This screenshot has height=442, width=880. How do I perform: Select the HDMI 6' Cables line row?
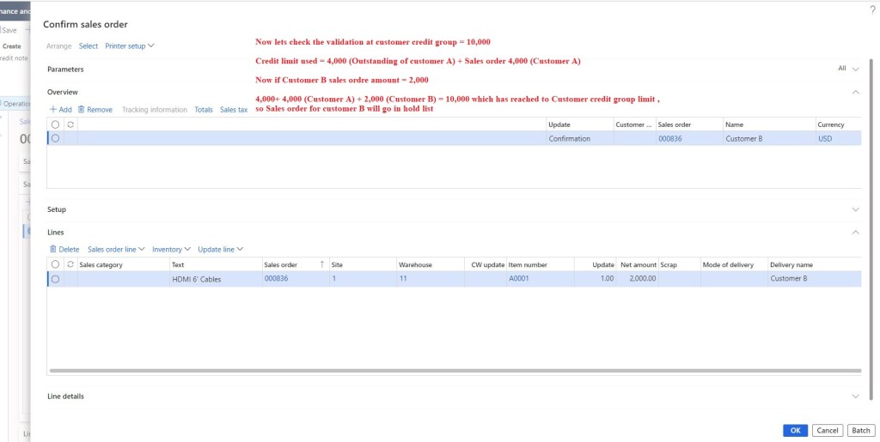point(56,279)
